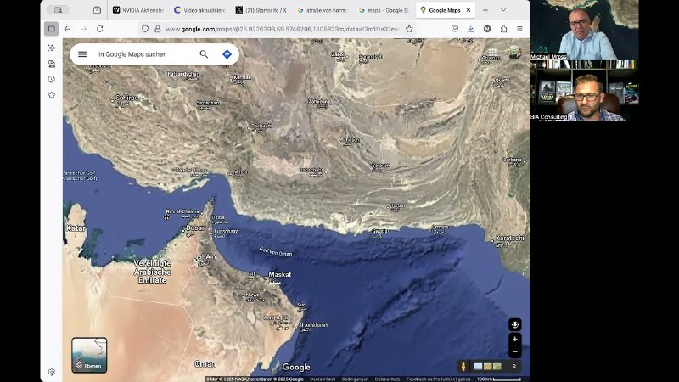
Task: Select BIA Consulting video tile
Action: point(585,91)
